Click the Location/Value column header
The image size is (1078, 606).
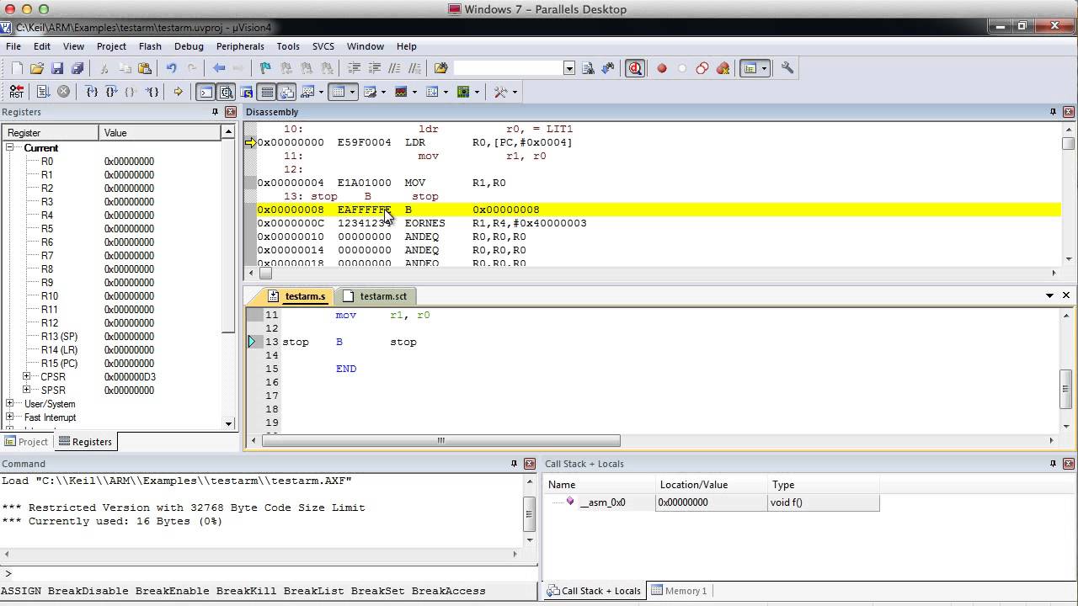(x=712, y=485)
